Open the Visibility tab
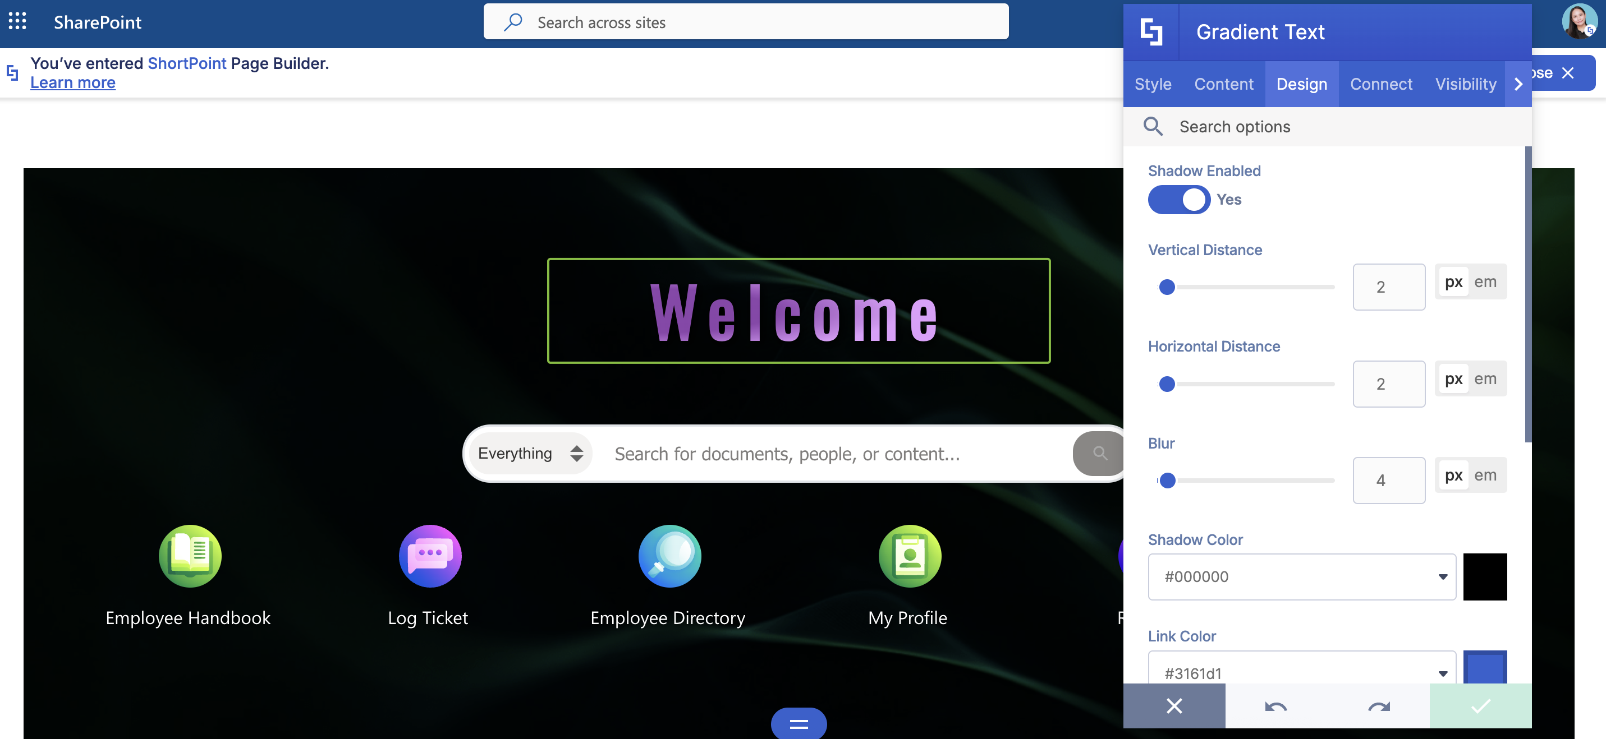This screenshot has width=1606, height=739. 1465,84
